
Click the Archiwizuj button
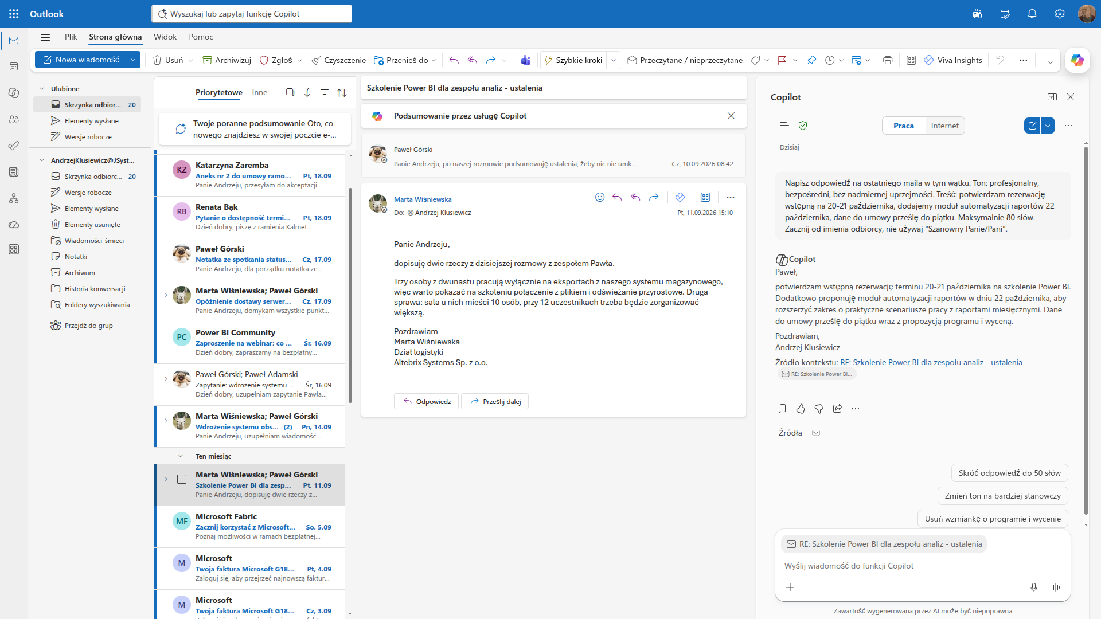tap(227, 60)
